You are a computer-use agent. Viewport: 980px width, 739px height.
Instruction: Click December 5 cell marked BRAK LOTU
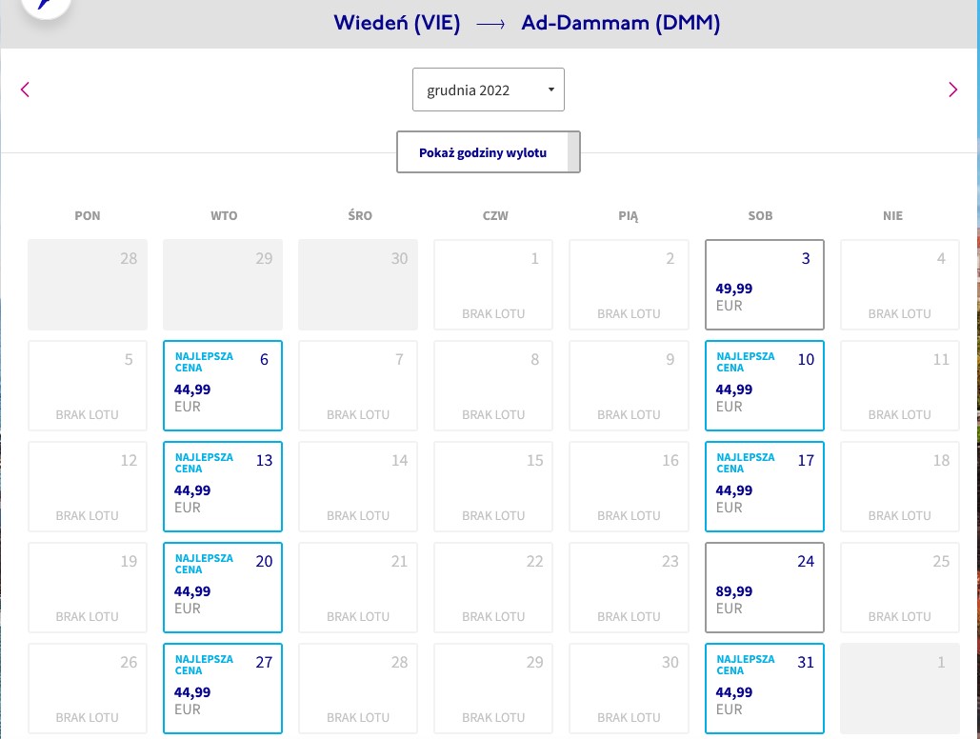click(x=88, y=386)
